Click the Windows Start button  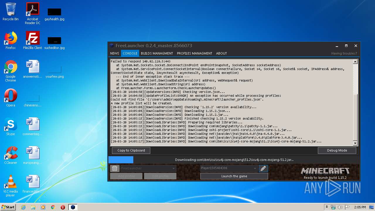coord(8,207)
